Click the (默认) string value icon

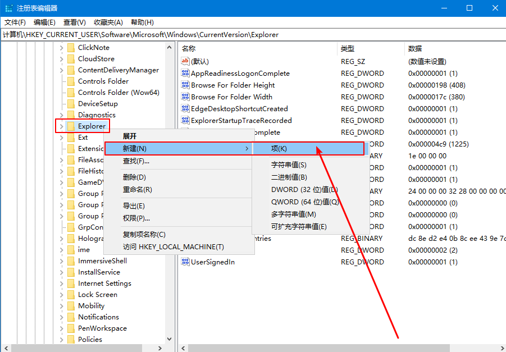tap(185, 61)
